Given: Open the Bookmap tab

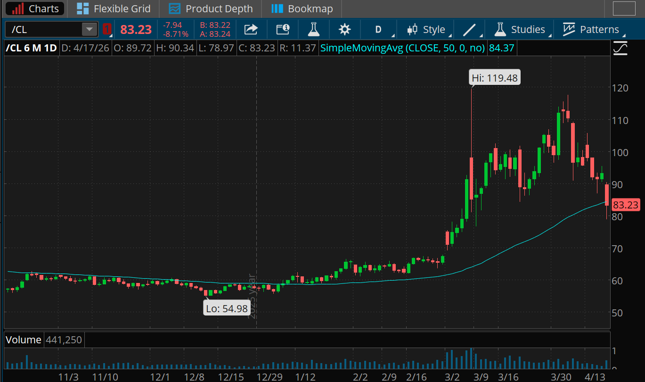Looking at the screenshot, I should 302,8.
